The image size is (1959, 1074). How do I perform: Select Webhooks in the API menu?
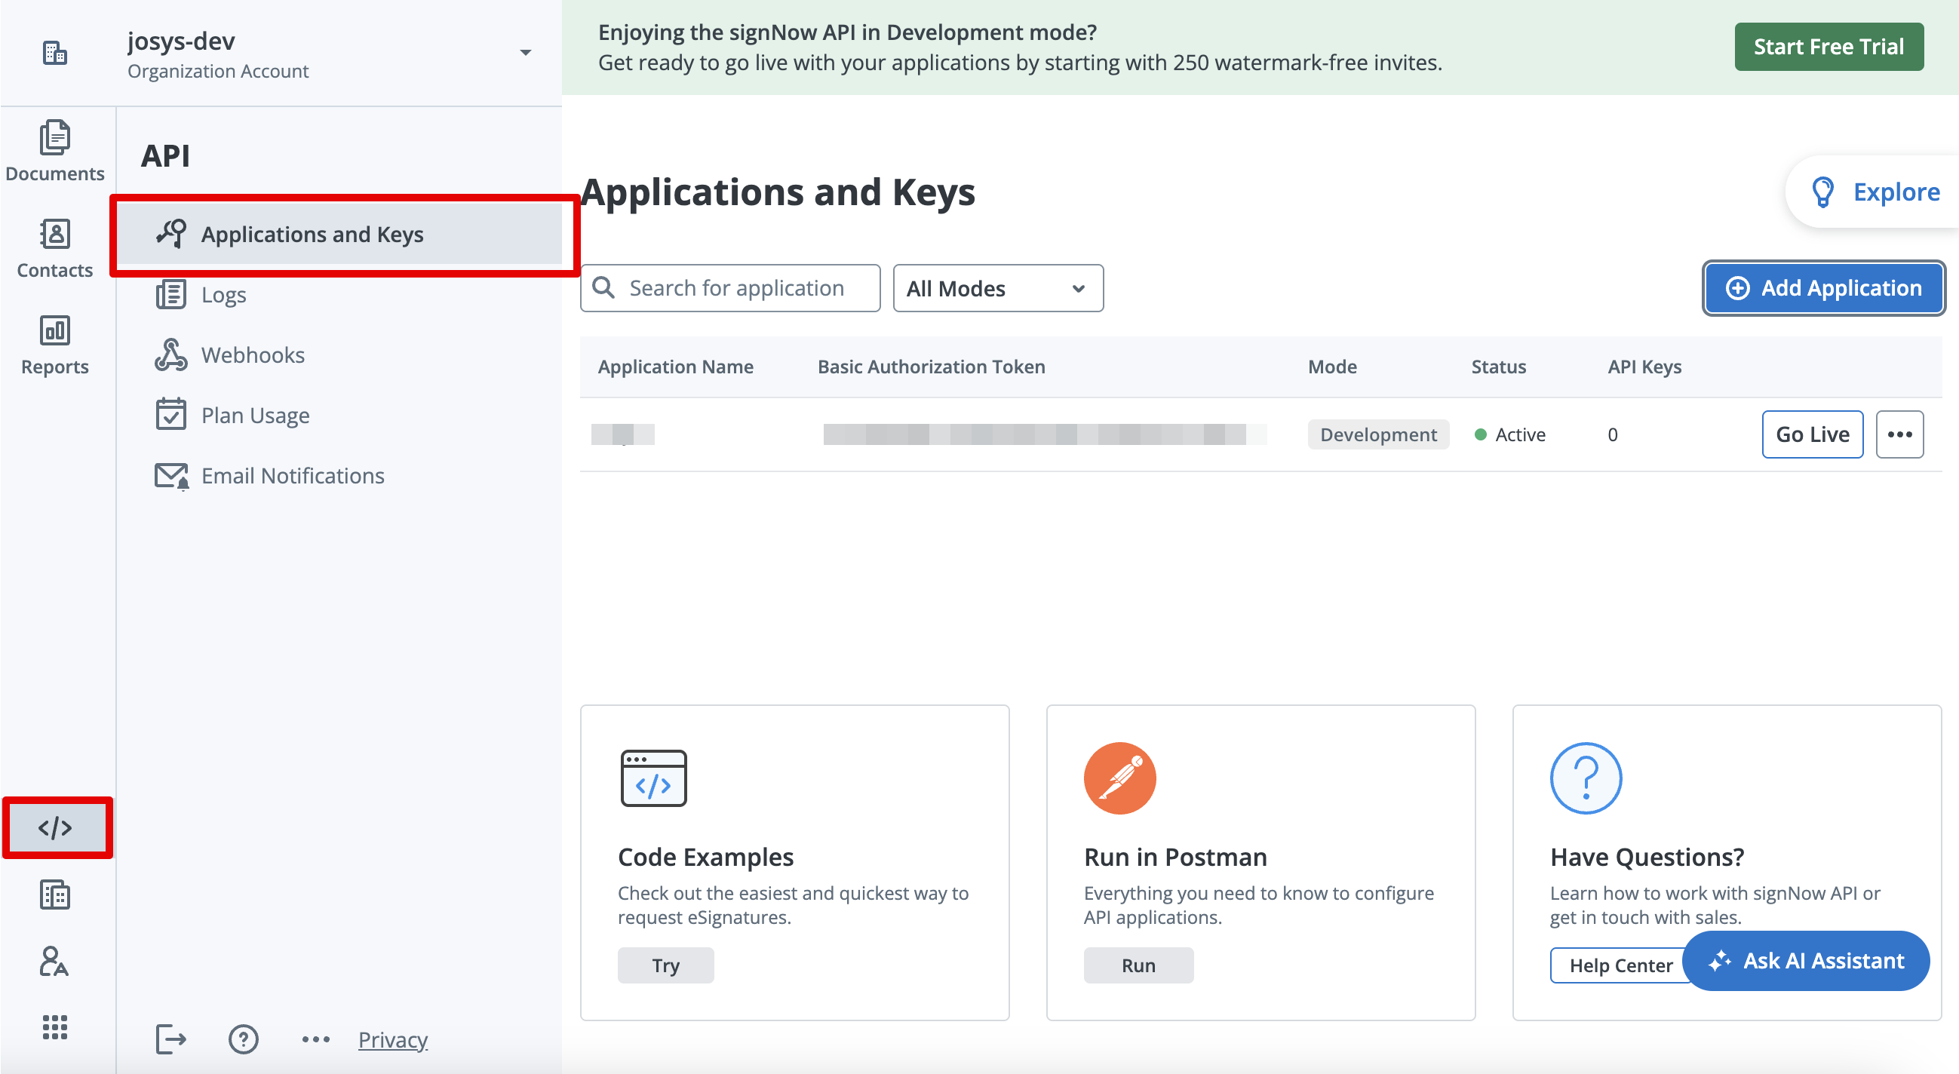253,355
